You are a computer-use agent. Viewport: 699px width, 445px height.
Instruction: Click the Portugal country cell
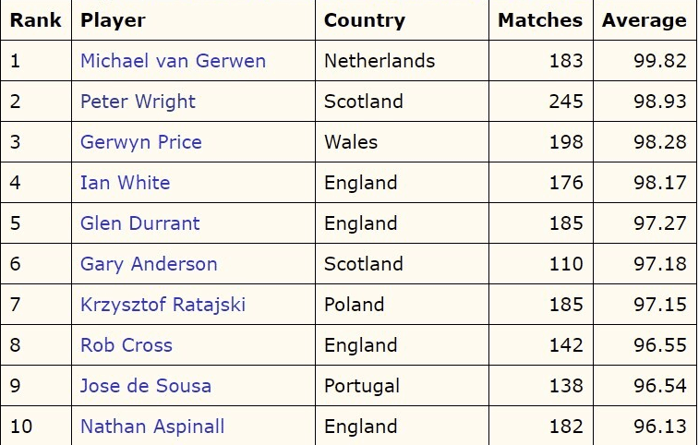tap(362, 386)
